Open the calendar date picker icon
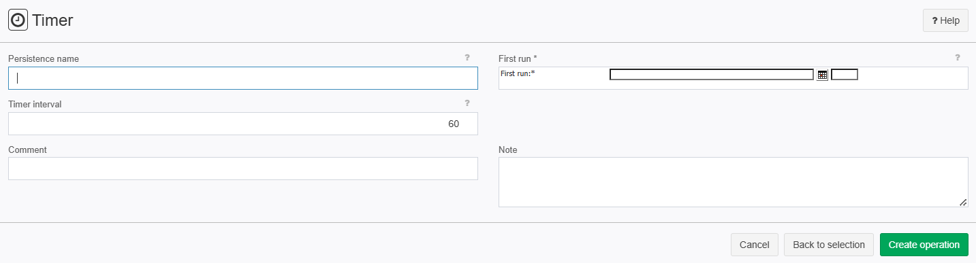 point(822,75)
